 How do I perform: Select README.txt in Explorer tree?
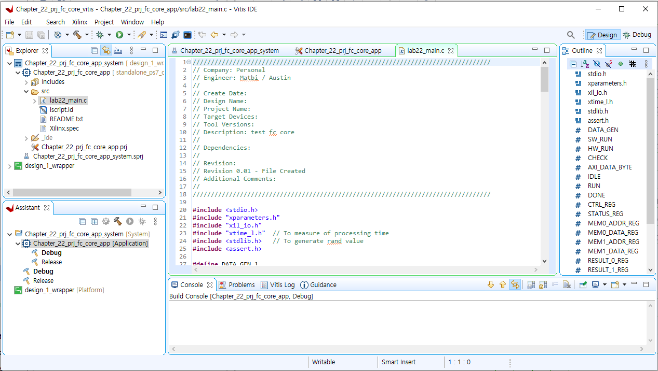click(66, 119)
